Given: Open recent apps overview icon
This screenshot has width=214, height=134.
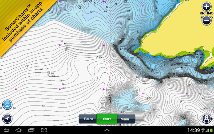Looking at the screenshot, I should [31, 130].
